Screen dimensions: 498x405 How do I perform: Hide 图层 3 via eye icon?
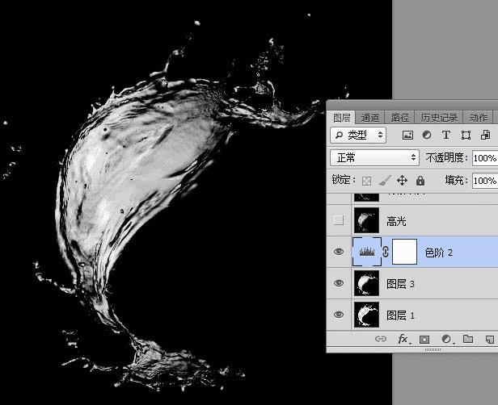pyautogui.click(x=339, y=283)
